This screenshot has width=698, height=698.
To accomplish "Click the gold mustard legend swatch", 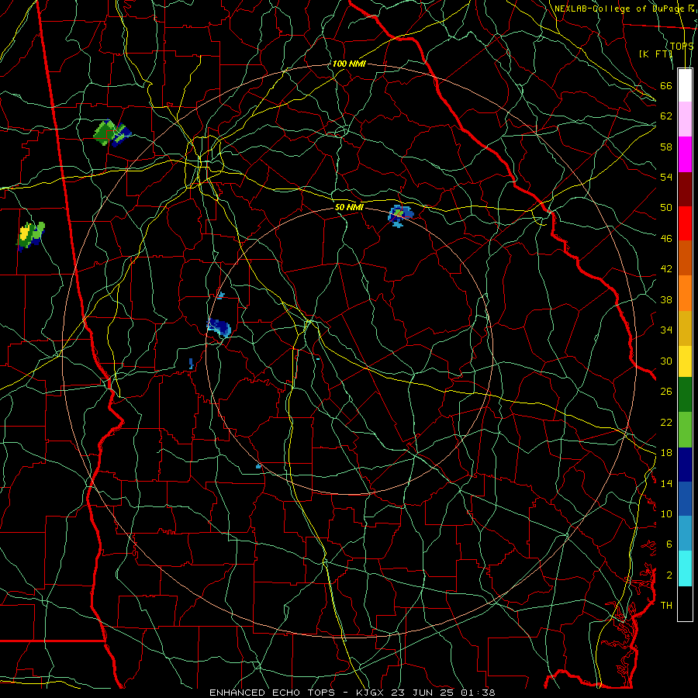I will 685,327.
